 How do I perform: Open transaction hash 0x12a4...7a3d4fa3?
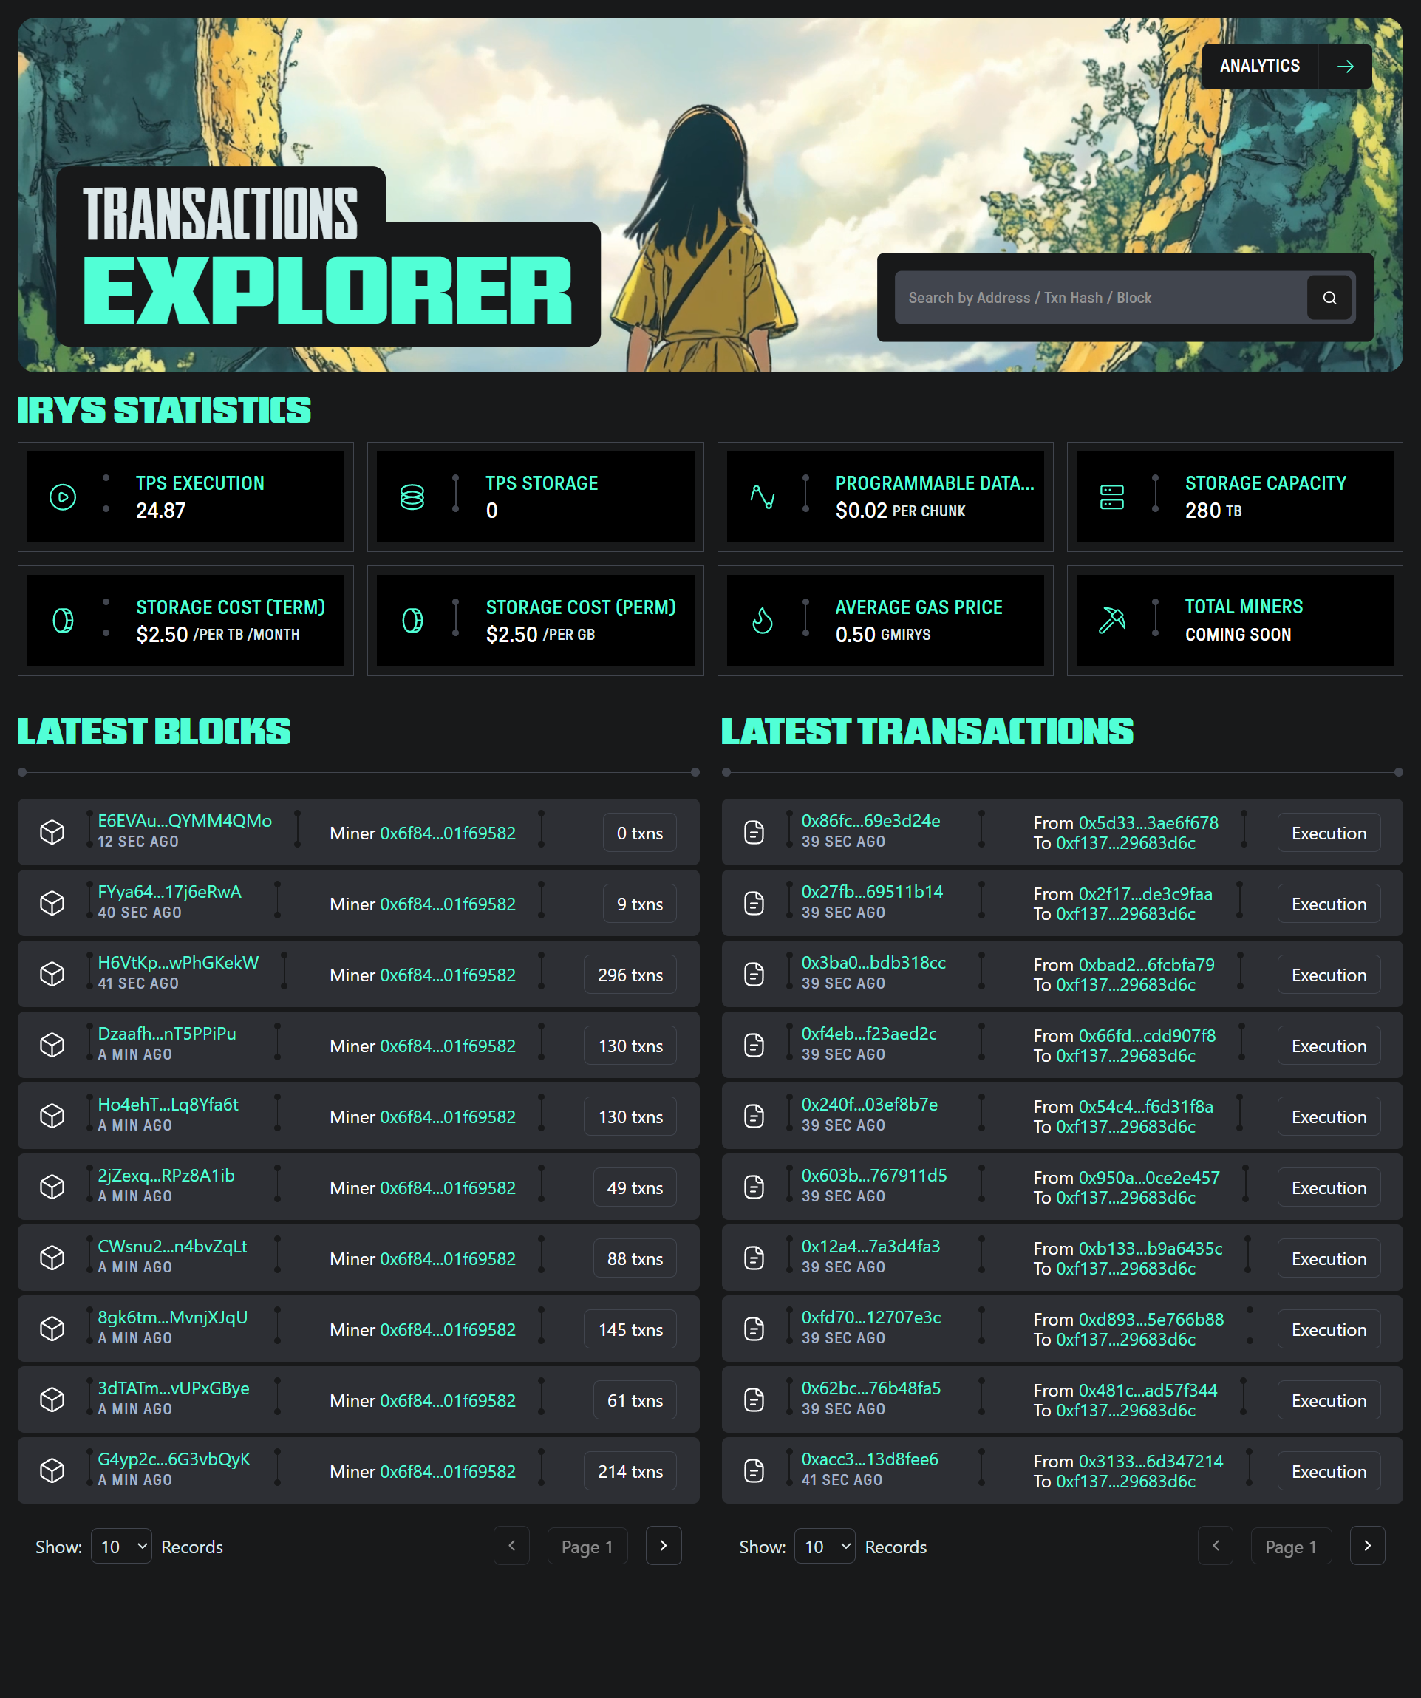pyautogui.click(x=870, y=1246)
